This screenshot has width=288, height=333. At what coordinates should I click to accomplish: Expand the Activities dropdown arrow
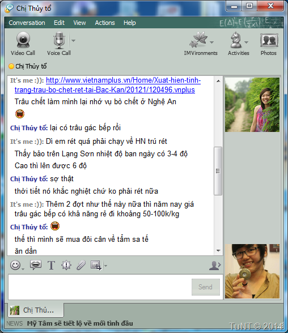[246, 42]
